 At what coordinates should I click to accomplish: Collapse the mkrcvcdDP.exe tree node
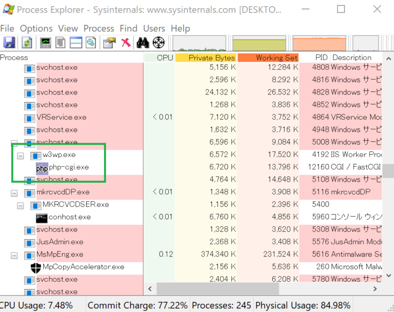pos(14,193)
